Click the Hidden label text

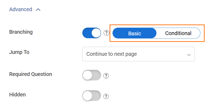point(17,95)
